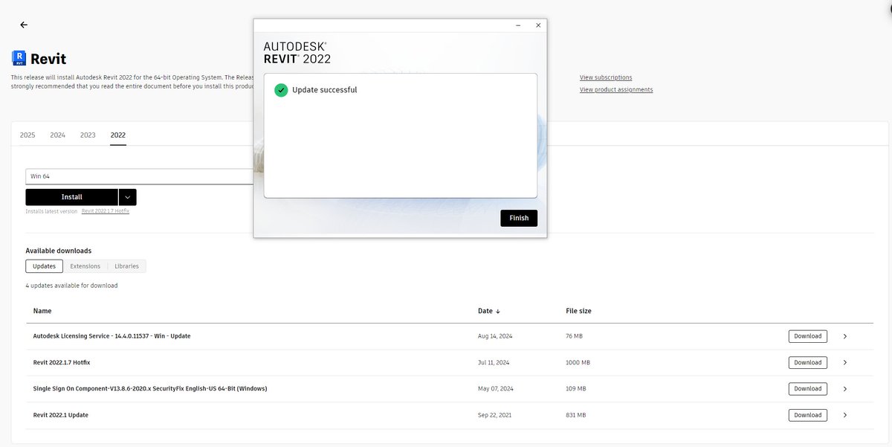Screen dimensions: 892x447
Task: Expand details for Revit 2022.1 Update row
Action: pyautogui.click(x=845, y=415)
